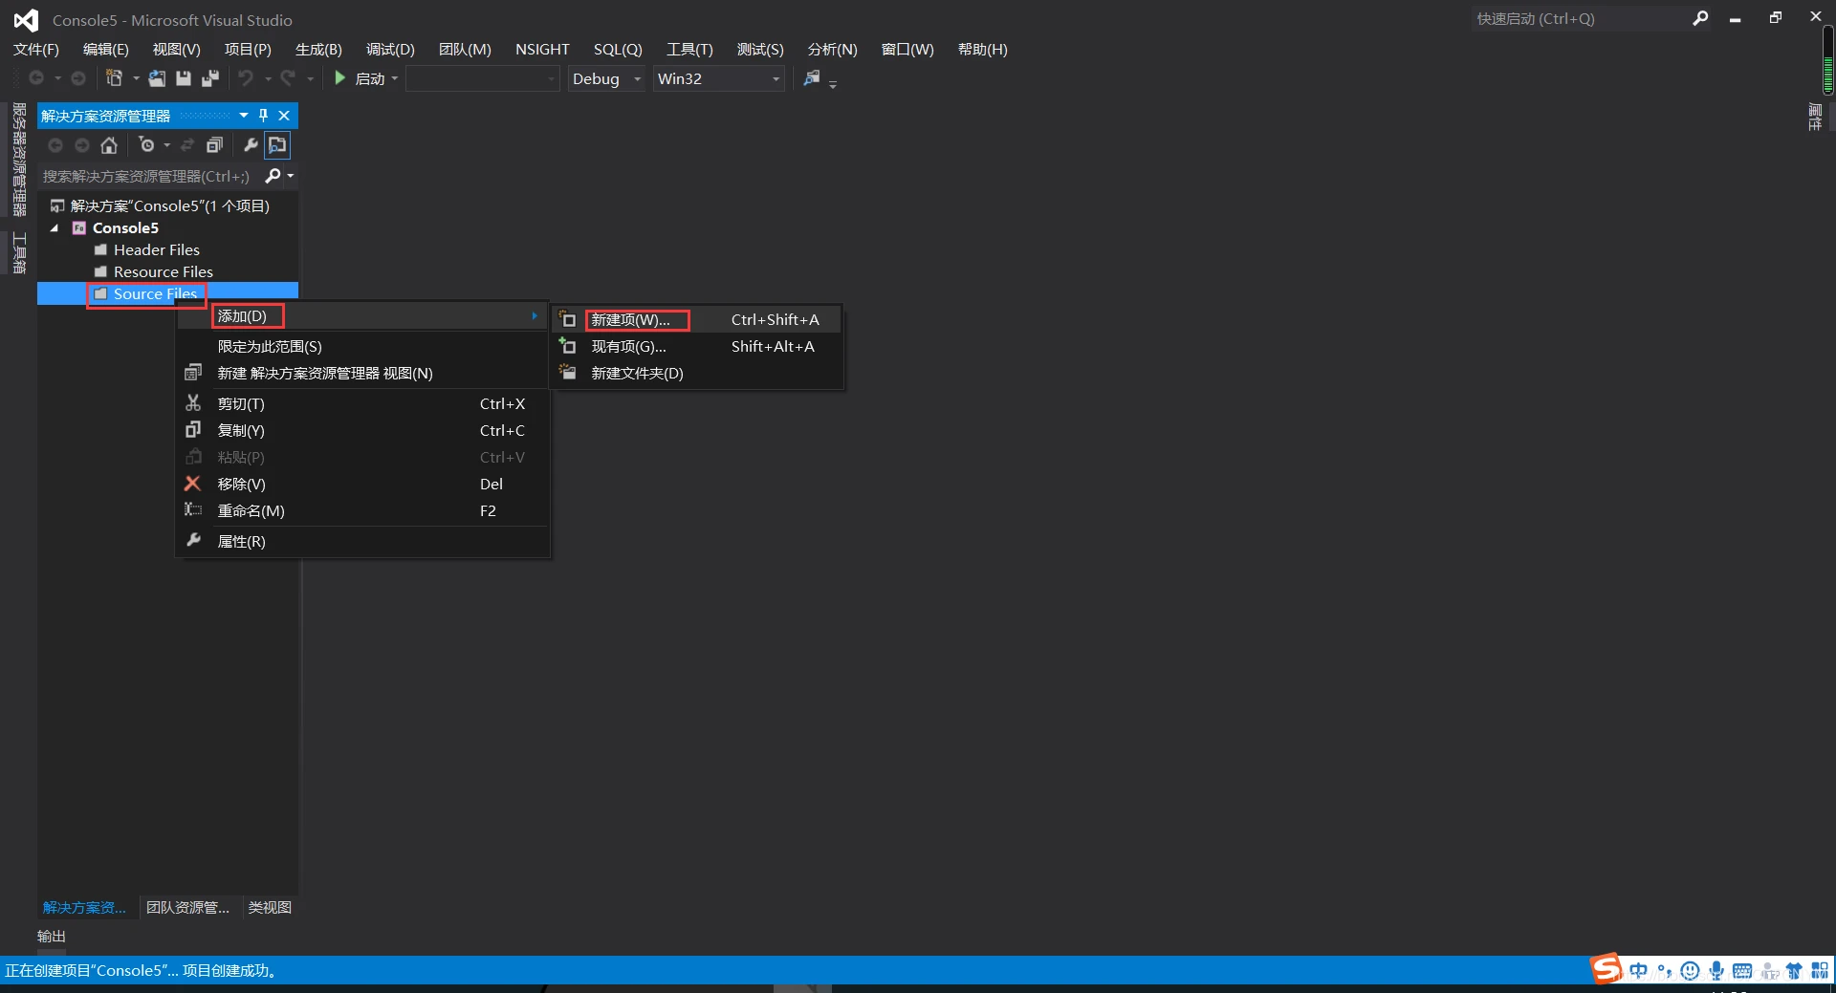
Task: Choose 新建文件夹(D) in the submenu
Action: (x=697, y=373)
